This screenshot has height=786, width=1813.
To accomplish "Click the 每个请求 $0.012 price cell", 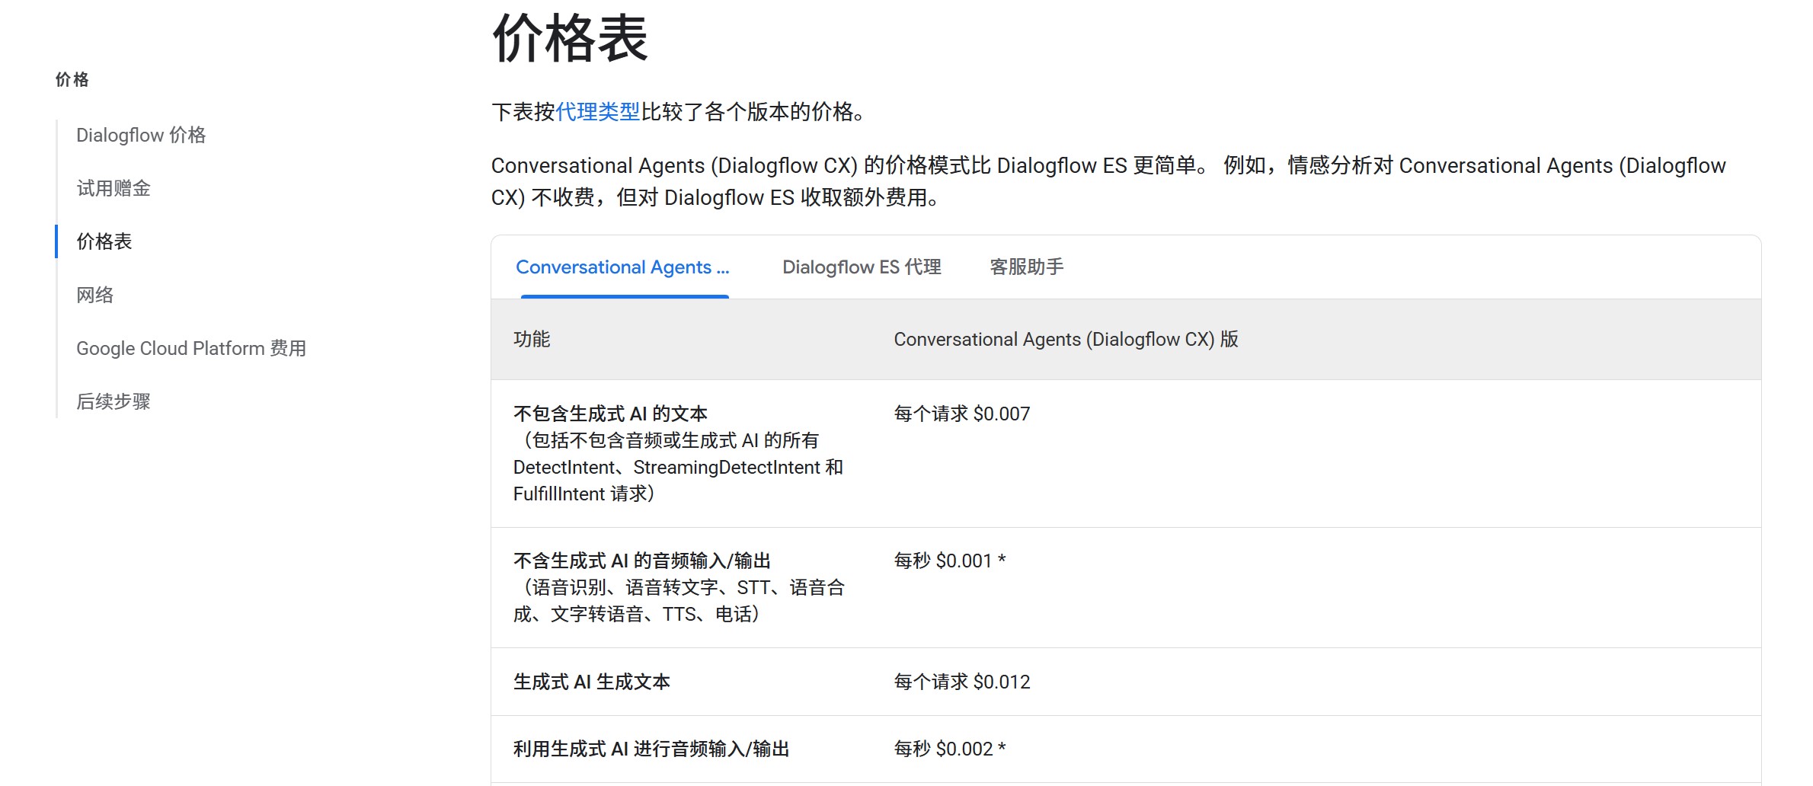I will (961, 682).
